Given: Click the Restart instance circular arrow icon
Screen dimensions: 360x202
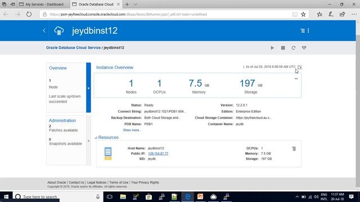Looking at the screenshot, I should point(294,48).
